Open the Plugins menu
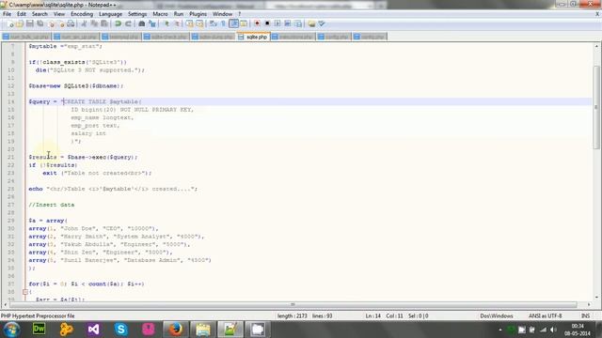Image resolution: width=602 pixels, height=338 pixels. click(x=198, y=14)
